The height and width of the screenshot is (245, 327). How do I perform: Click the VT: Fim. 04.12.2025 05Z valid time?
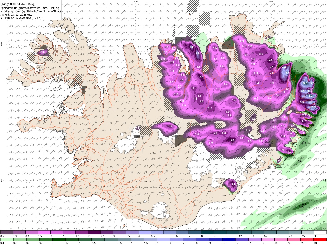pyautogui.click(x=16, y=18)
